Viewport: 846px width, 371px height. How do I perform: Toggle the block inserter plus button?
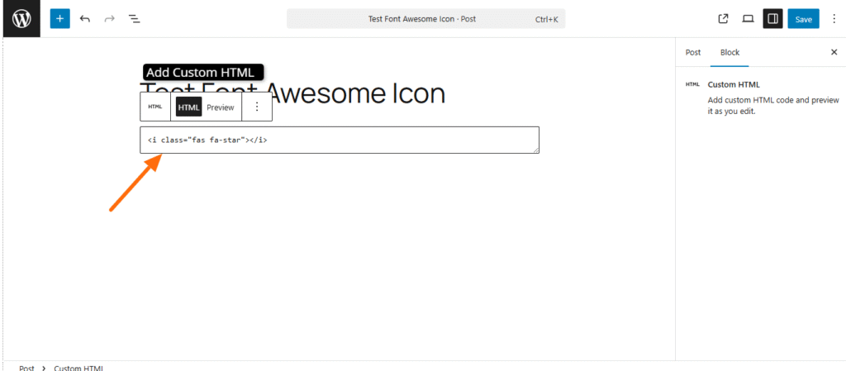59,19
